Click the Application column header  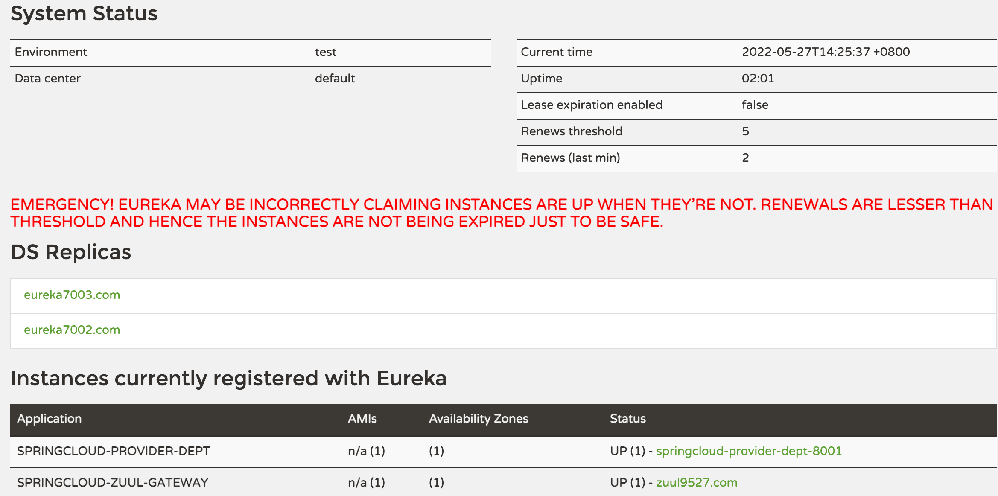[49, 419]
